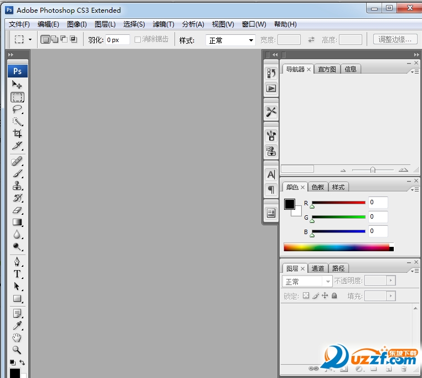422x378 pixels.
Task: Open the Navigator panel options menu
Action: [415, 72]
